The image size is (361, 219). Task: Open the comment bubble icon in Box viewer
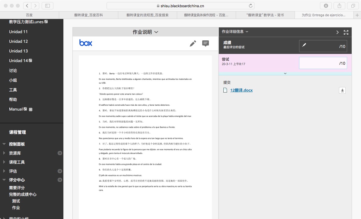(x=206, y=44)
